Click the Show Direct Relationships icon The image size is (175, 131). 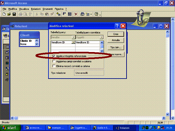click(64, 14)
